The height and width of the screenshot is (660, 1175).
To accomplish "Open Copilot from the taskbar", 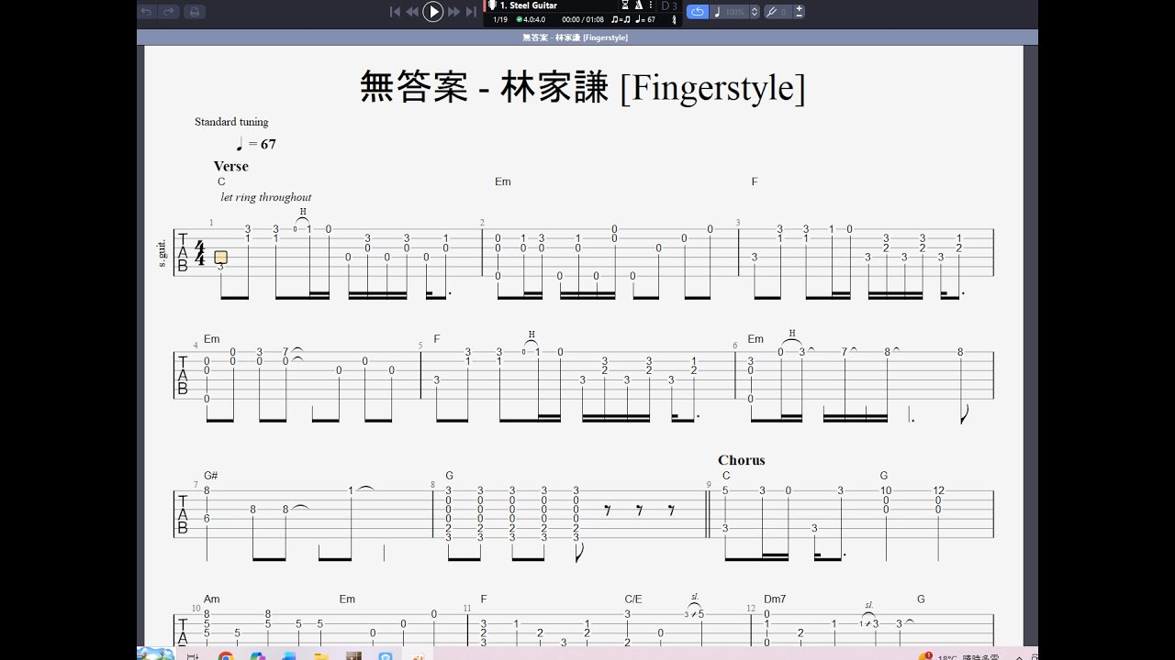I will (x=258, y=656).
